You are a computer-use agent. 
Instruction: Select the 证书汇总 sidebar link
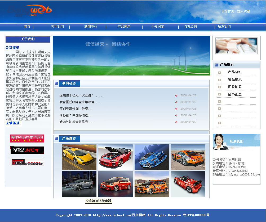coord(235,94)
